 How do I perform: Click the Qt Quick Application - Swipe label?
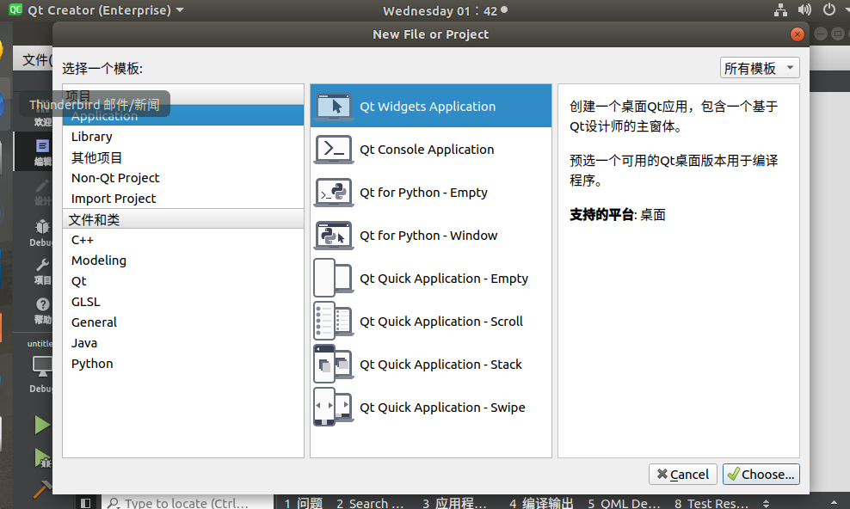tap(442, 408)
